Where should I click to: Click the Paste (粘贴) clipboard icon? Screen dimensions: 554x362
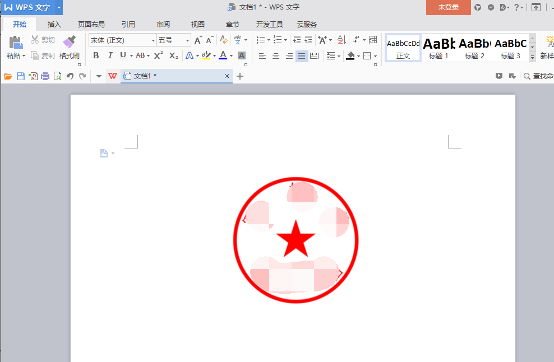click(16, 42)
